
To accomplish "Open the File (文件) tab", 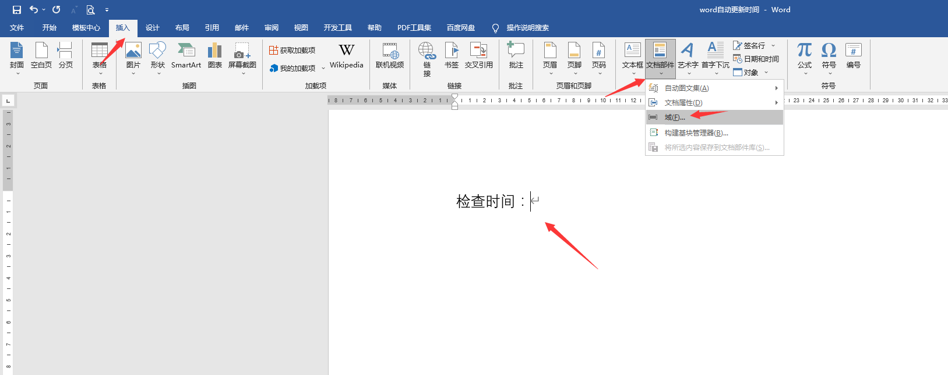I will (17, 28).
